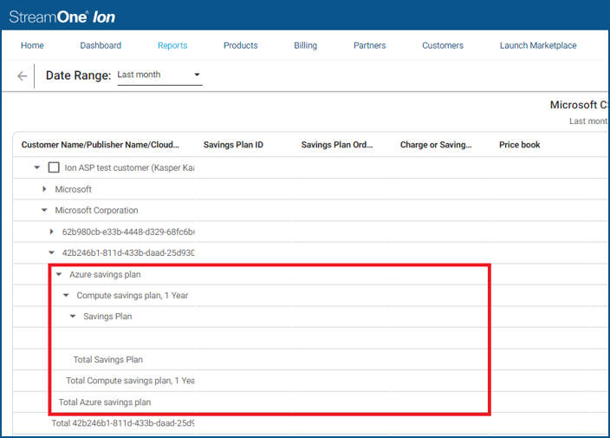Click Launch Marketplace link
This screenshot has width=610, height=438.
(x=538, y=46)
